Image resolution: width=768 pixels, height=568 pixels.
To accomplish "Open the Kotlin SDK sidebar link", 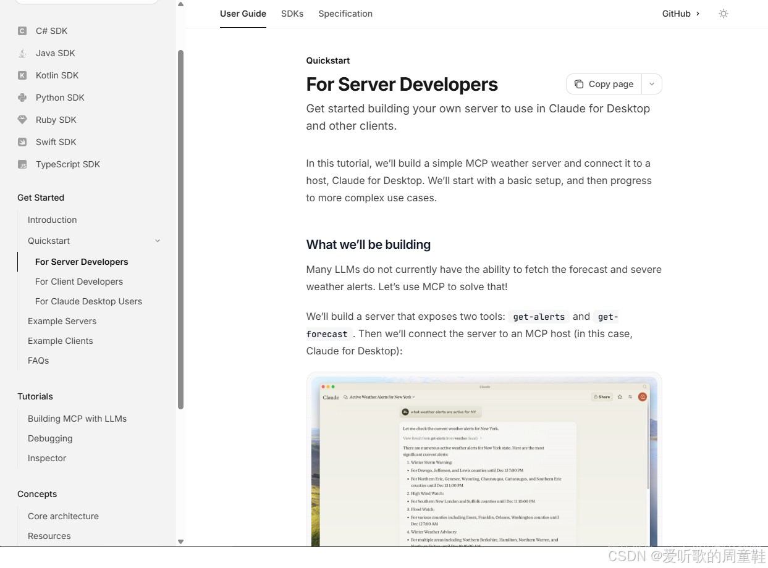I will (x=57, y=75).
